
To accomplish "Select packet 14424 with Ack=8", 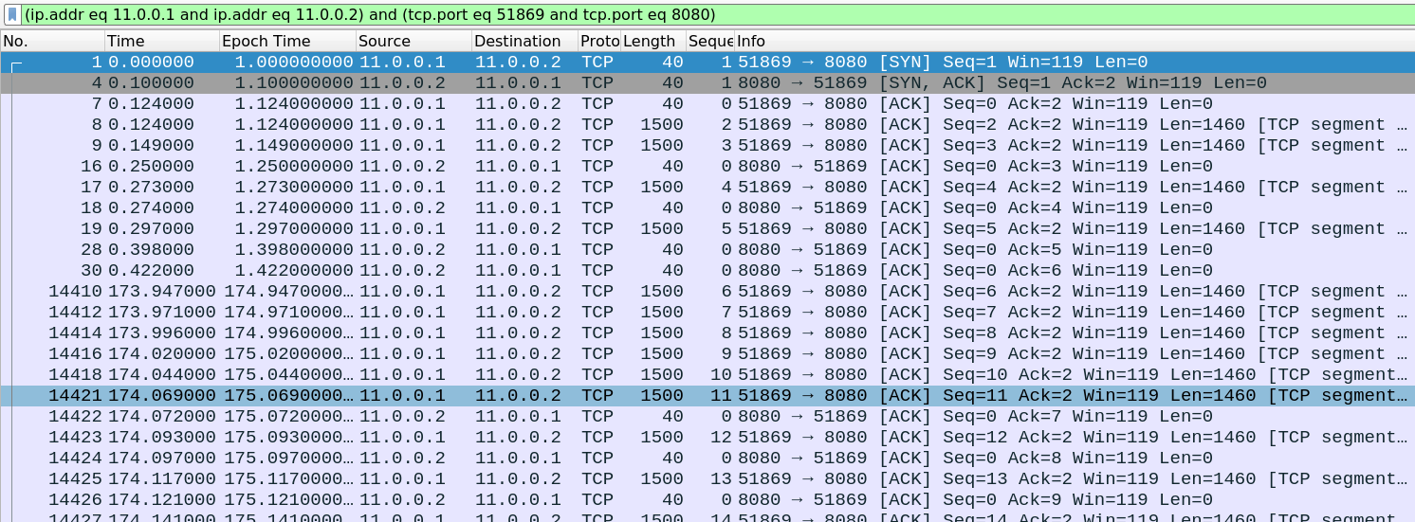I will 707,458.
